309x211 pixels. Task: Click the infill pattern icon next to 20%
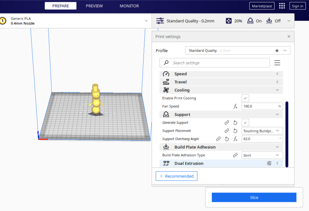[228, 21]
